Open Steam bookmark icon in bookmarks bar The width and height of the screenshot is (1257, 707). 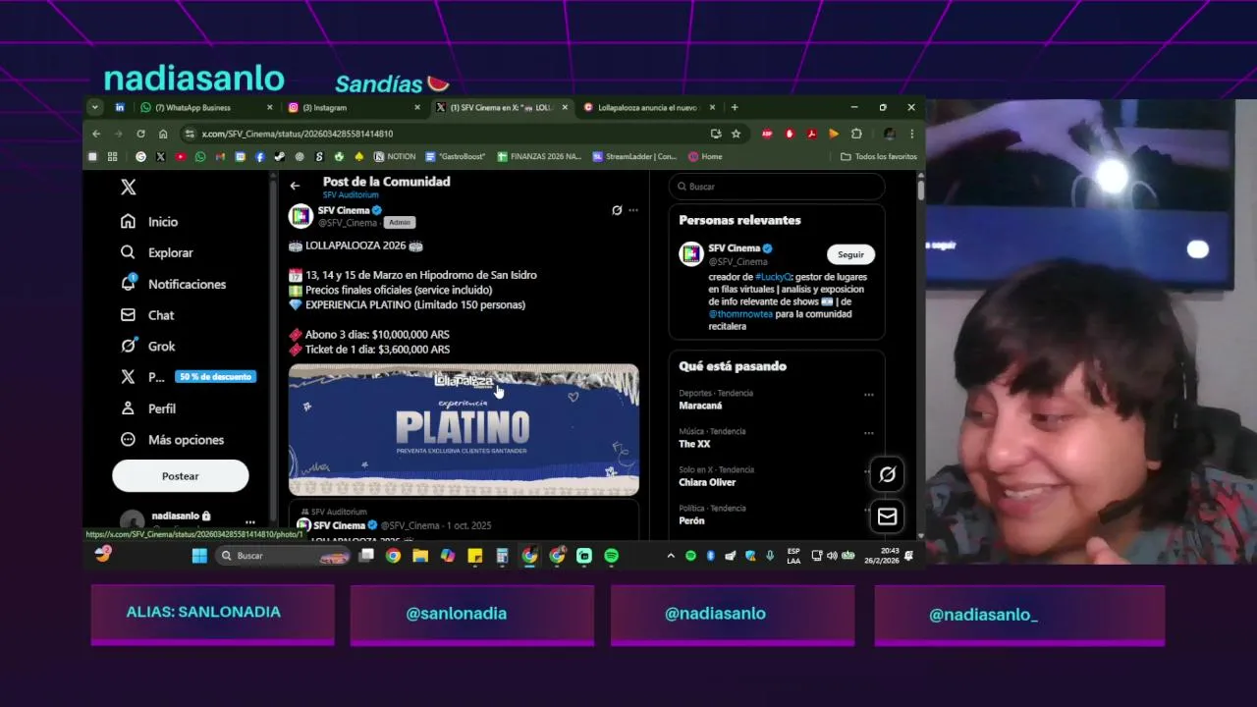coord(280,156)
